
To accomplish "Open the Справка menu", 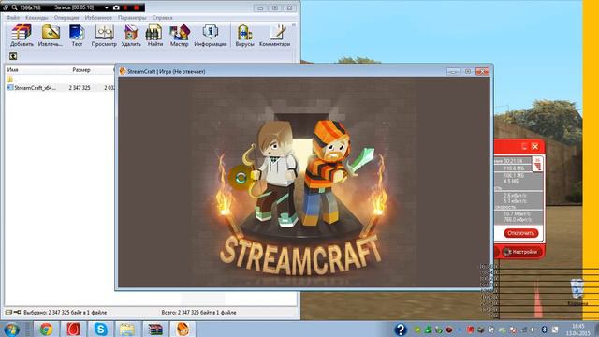I will point(162,18).
